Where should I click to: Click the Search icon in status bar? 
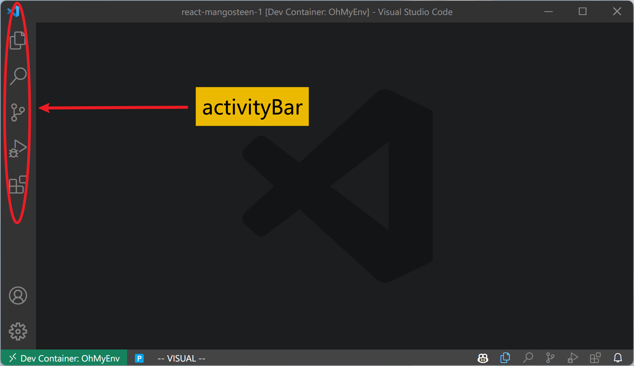(x=528, y=358)
